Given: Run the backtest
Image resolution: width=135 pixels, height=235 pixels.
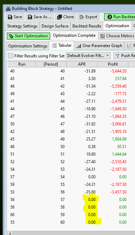Looking at the screenshot, I should pyautogui.click(x=120, y=17).
